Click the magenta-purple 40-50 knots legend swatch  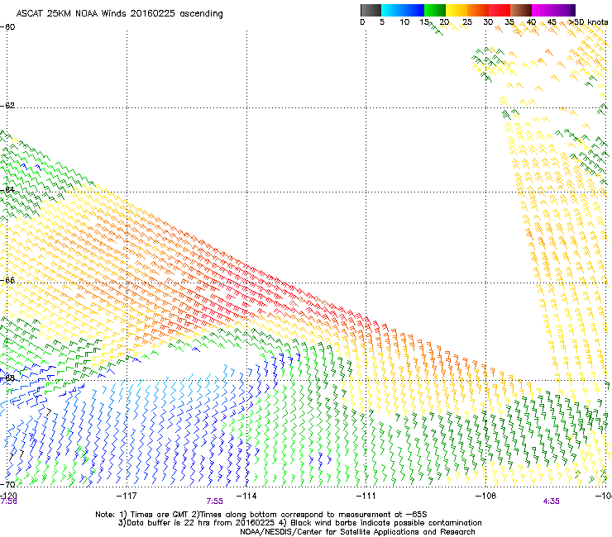(x=553, y=10)
